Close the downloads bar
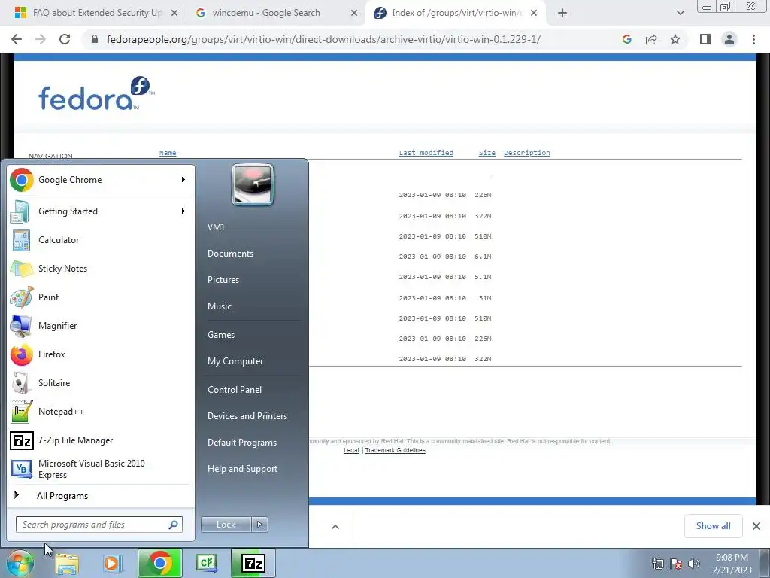Image resolution: width=770 pixels, height=578 pixels. 756,526
